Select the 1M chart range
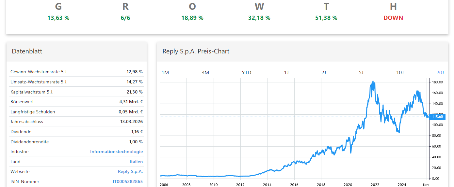Screen dimensions: 454x187 point(165,72)
